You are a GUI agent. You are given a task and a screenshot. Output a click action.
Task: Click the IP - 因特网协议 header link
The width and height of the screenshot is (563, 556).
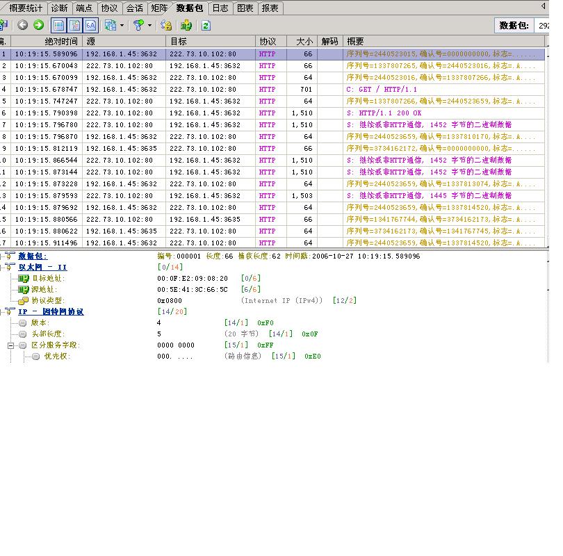(51, 312)
